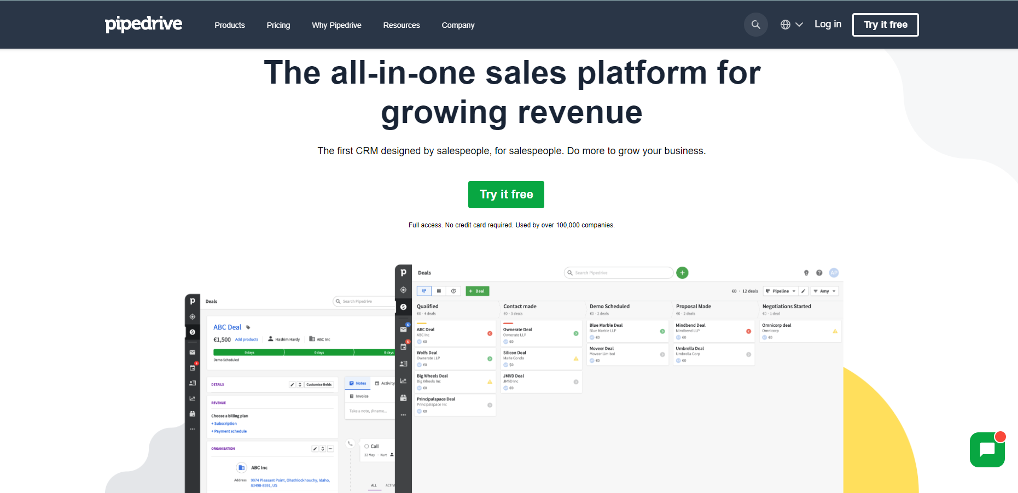Open the ABC Deal card in Qualified
The image size is (1018, 493).
coord(455,333)
